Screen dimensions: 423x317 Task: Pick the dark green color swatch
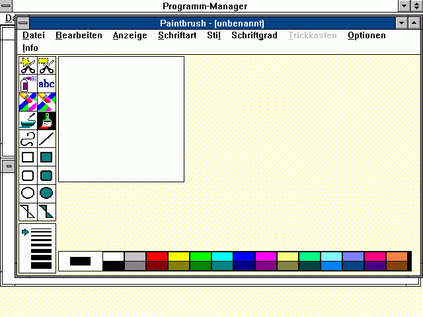pyautogui.click(x=201, y=265)
